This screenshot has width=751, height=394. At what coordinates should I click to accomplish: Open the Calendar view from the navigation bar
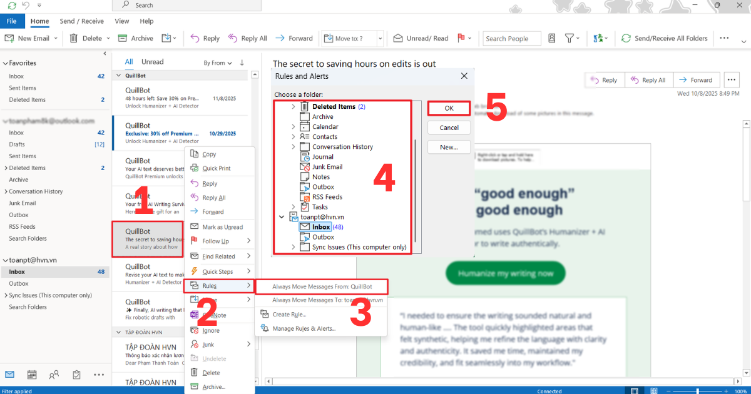click(x=31, y=374)
